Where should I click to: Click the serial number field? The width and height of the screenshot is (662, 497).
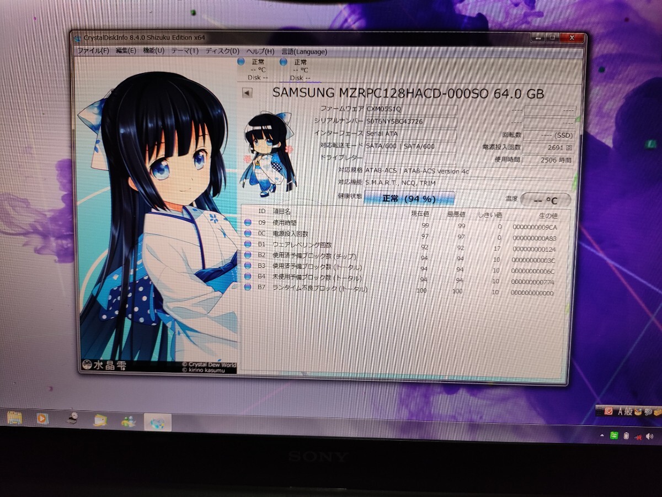click(x=411, y=121)
